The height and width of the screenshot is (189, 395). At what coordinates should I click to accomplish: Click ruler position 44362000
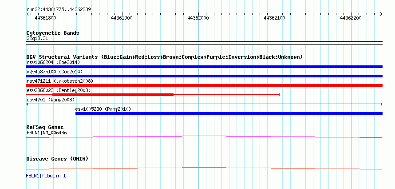click(x=198, y=18)
